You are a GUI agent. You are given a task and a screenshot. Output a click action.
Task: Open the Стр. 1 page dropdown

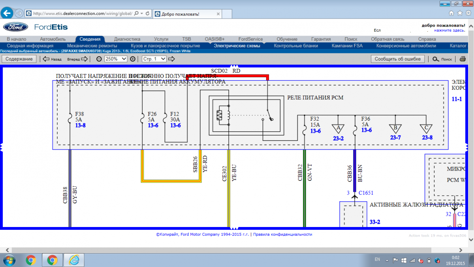(x=154, y=59)
